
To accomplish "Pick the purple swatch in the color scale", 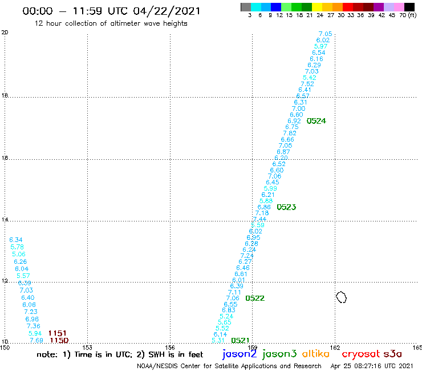I will (x=378, y=7).
